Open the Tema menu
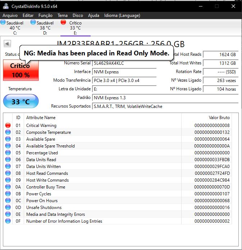 [x=63, y=15]
